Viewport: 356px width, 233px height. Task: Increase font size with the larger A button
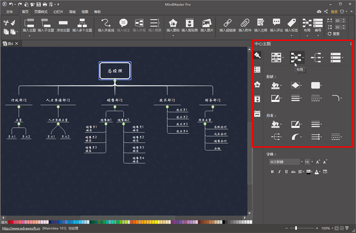[x=318, y=162]
